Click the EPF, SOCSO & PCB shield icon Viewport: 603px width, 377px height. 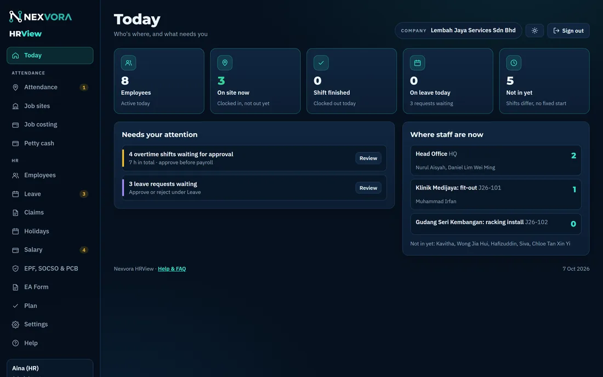tap(15, 269)
